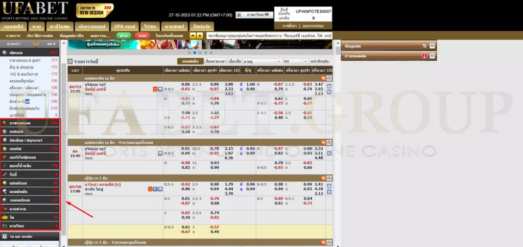Toggle the Today filter tab in sidebar
The image size is (523, 247).
(35, 44)
